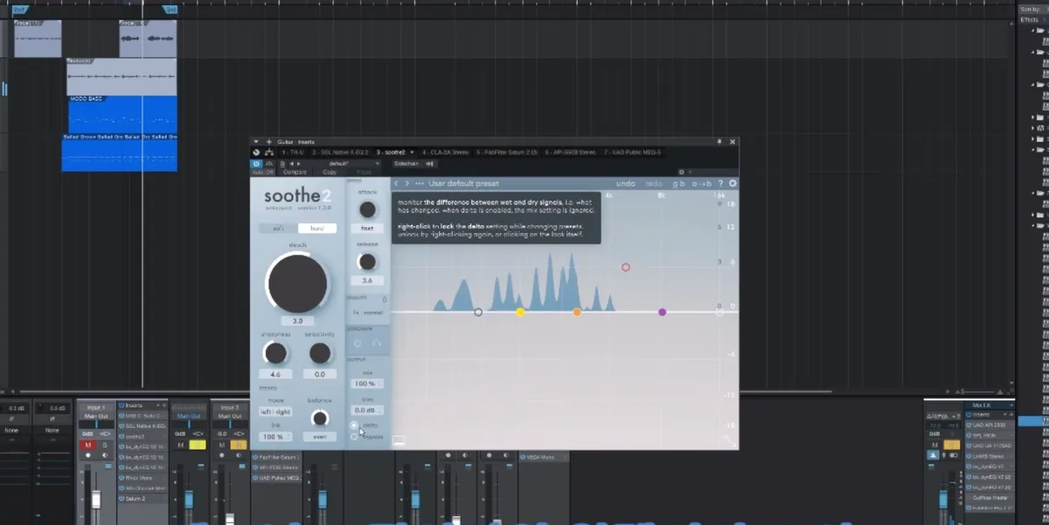Toggle the a b comparison state in soothe2
The height and width of the screenshot is (525, 1049).
(x=678, y=183)
